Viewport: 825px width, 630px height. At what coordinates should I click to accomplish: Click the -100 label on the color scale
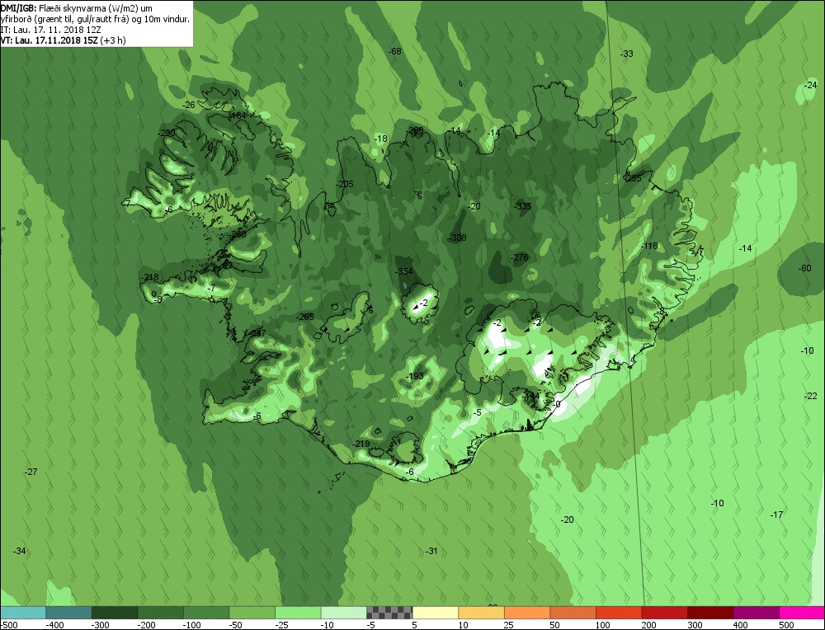tap(192, 625)
